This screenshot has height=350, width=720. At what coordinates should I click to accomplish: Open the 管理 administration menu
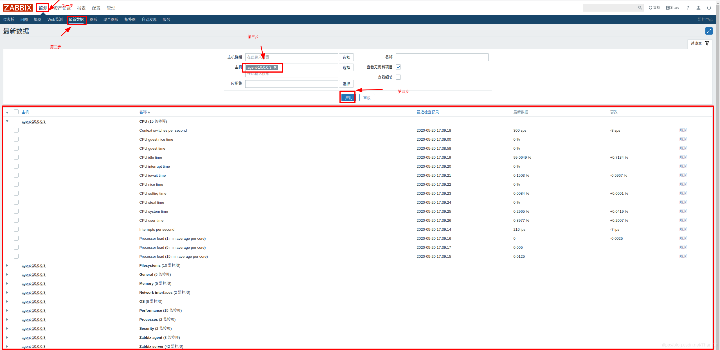111,8
